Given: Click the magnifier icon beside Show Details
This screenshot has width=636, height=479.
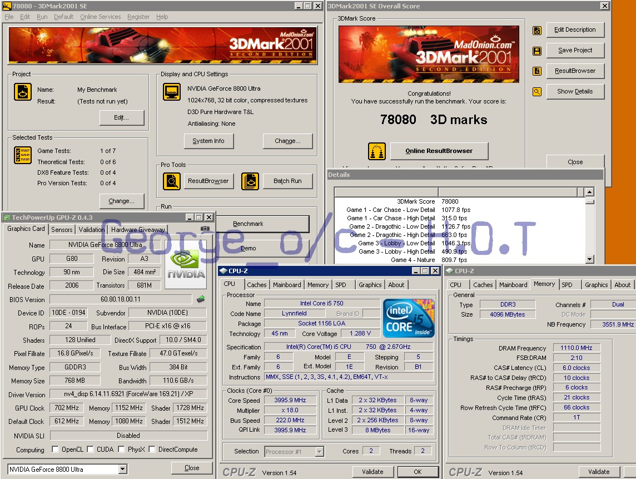Looking at the screenshot, I should 536,92.
